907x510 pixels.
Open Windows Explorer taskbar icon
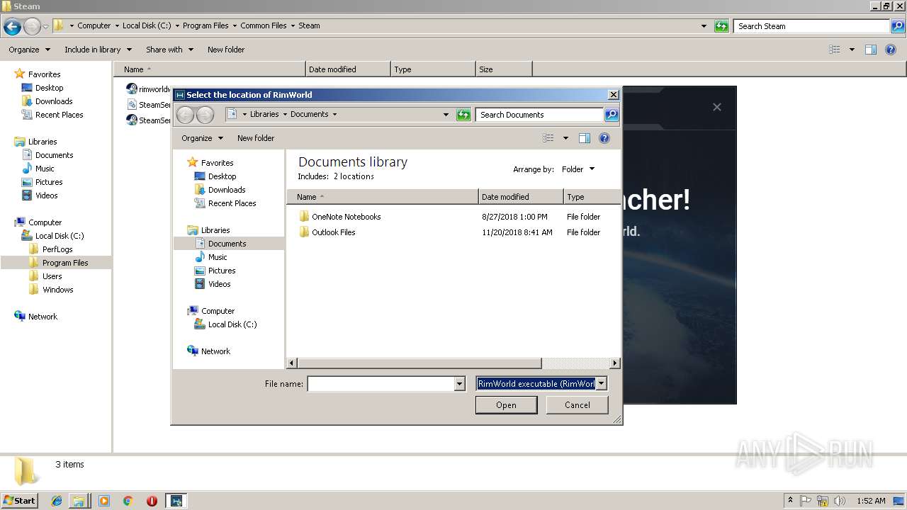(79, 501)
